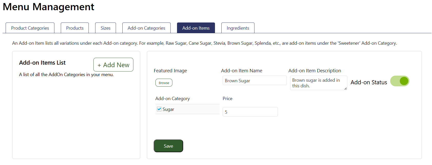
Task: Click the Add-on Item Name label
Action: click(x=241, y=71)
